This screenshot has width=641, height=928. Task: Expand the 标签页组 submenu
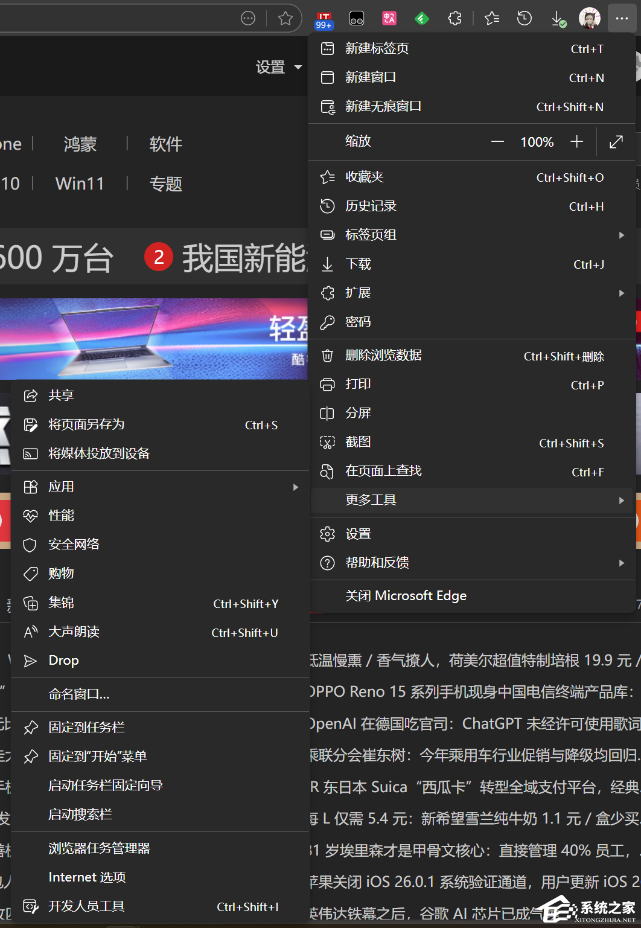tap(622, 235)
